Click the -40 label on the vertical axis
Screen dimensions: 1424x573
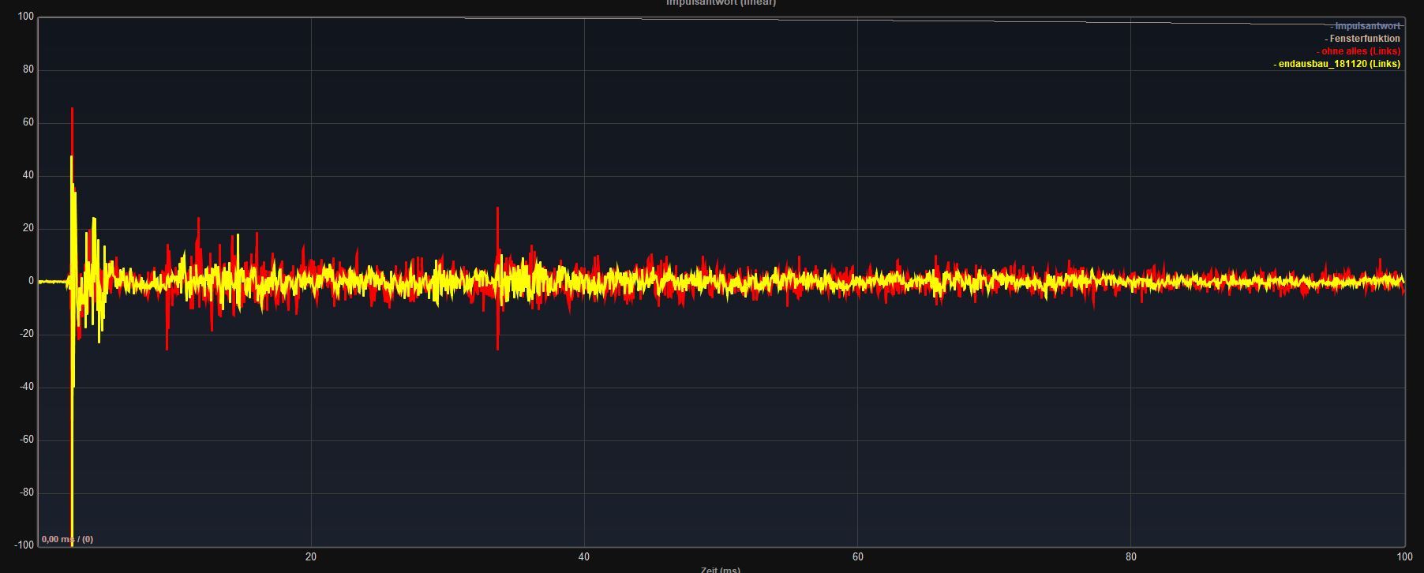point(26,387)
